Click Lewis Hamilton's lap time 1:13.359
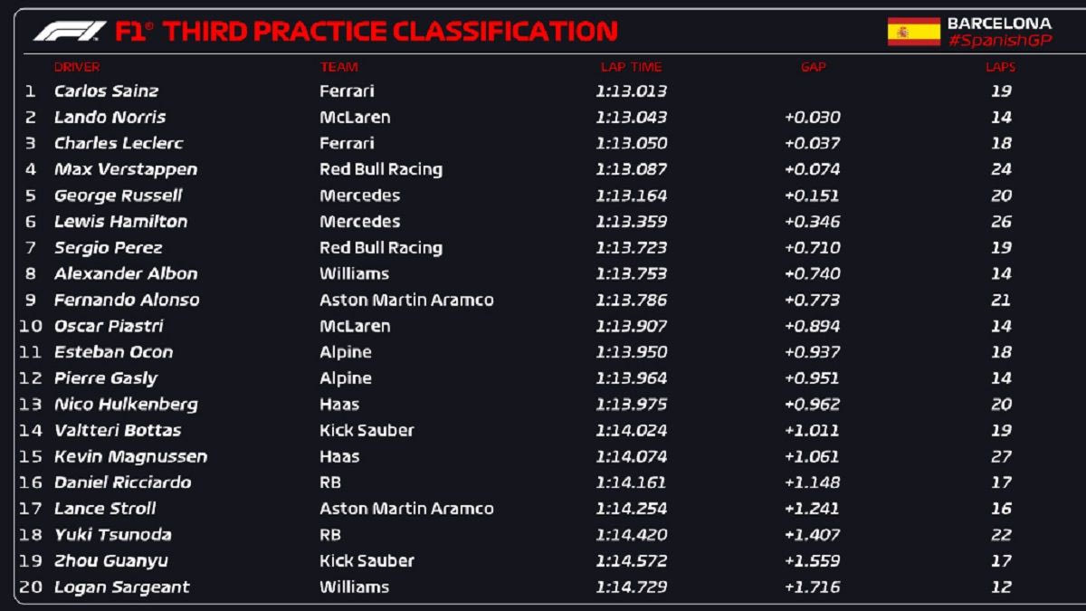This screenshot has height=611, width=1086. (x=631, y=222)
